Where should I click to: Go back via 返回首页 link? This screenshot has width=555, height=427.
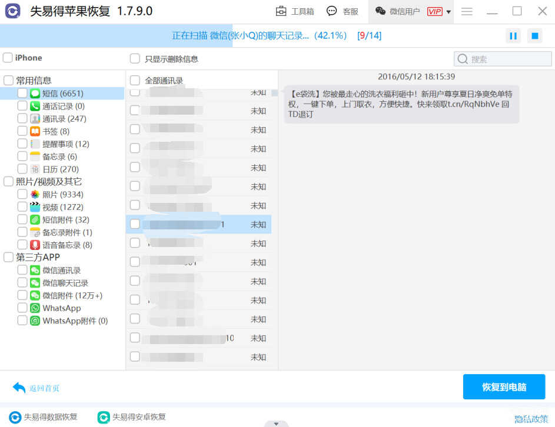[x=44, y=388]
